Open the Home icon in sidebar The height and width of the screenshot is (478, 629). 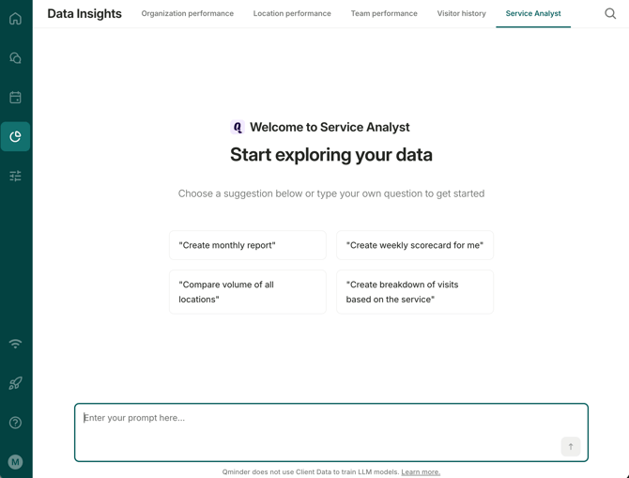(x=16, y=19)
